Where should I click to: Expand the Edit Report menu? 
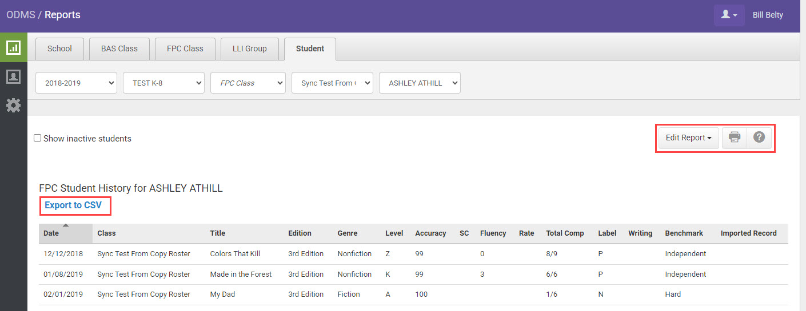pyautogui.click(x=688, y=138)
